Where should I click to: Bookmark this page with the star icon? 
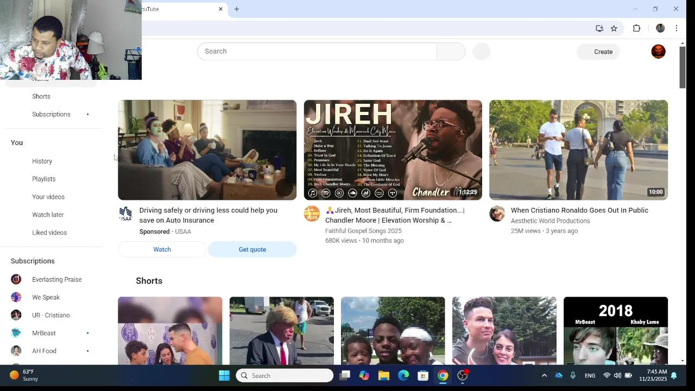(x=614, y=28)
